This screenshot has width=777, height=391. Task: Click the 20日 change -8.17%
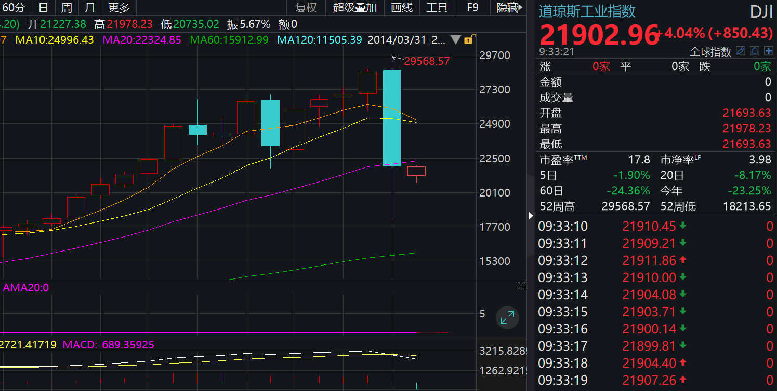tap(752, 175)
